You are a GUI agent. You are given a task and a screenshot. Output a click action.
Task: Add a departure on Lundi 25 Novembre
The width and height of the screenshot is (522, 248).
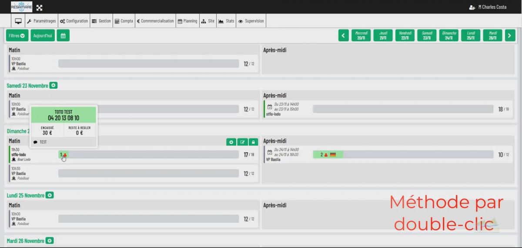pyautogui.click(x=50, y=195)
